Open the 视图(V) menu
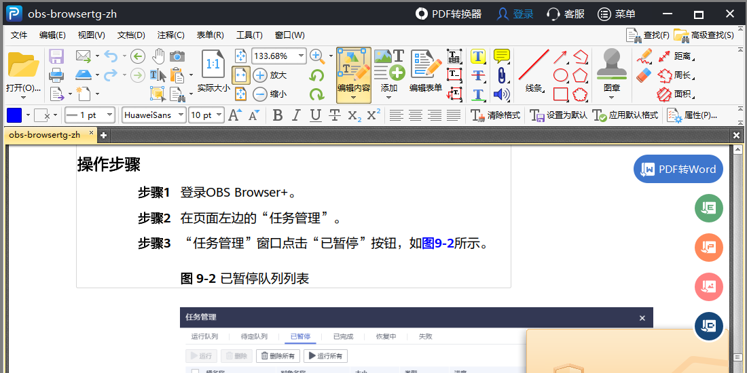Screen dimensions: 747x373 tap(92, 35)
